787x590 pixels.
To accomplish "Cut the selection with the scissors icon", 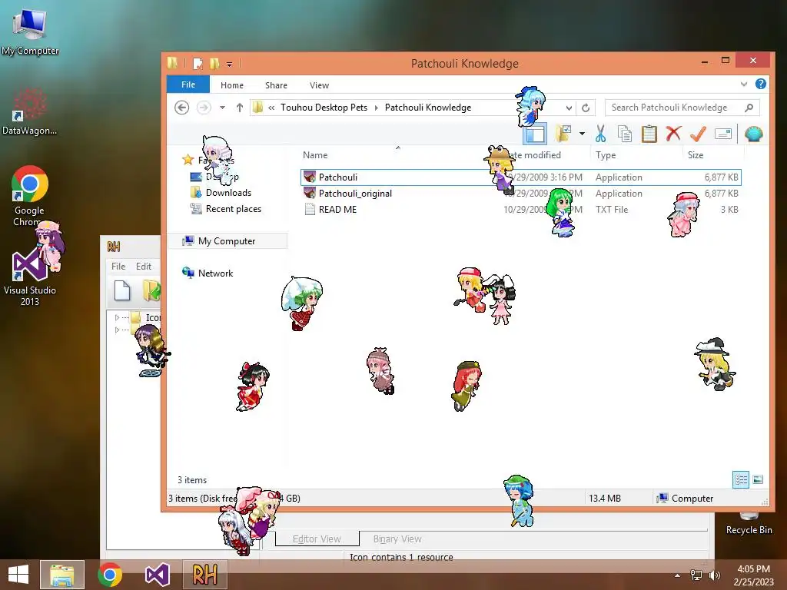I will (x=600, y=134).
